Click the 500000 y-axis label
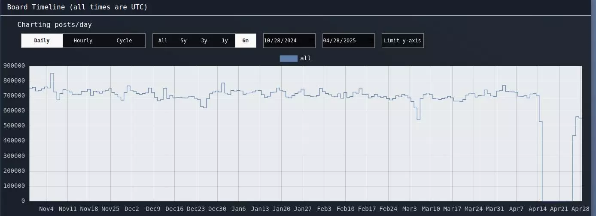This screenshot has height=216, width=596. coord(14,126)
